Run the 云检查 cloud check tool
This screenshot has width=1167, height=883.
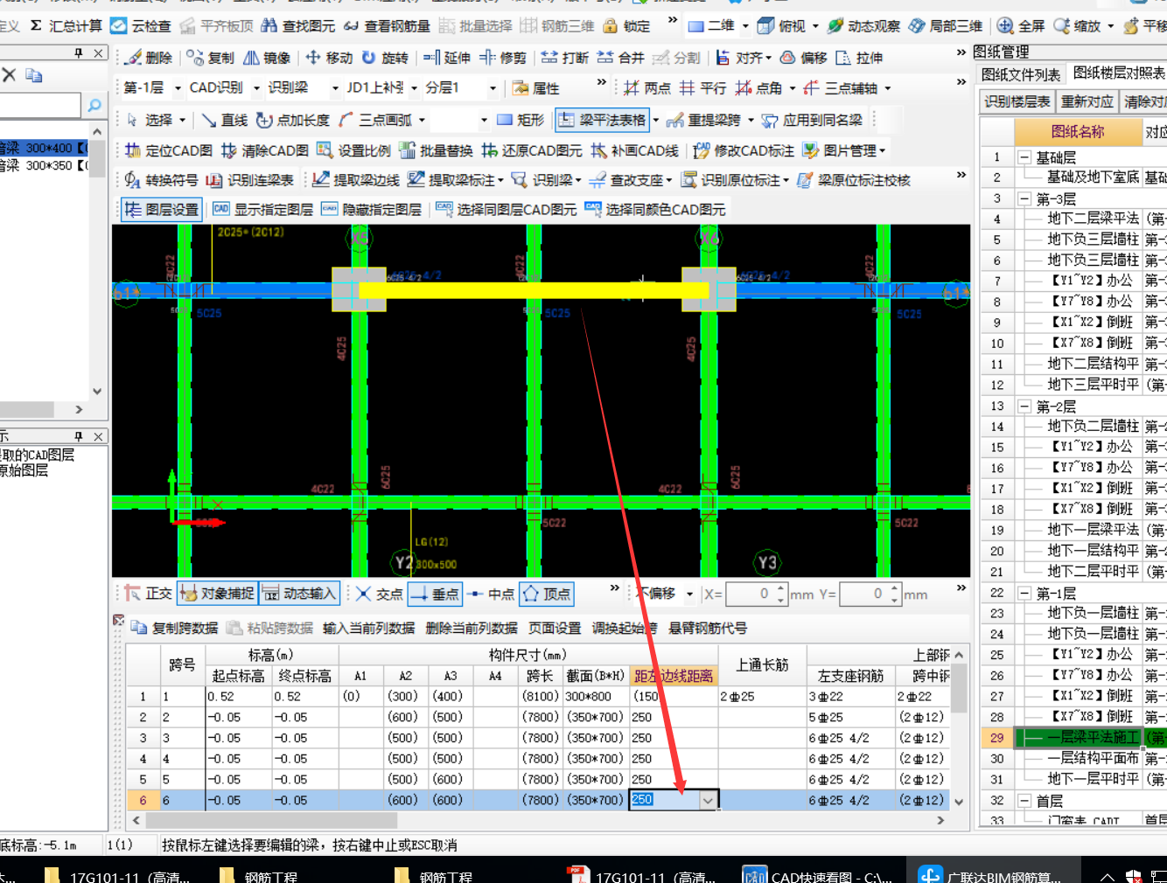coord(140,25)
